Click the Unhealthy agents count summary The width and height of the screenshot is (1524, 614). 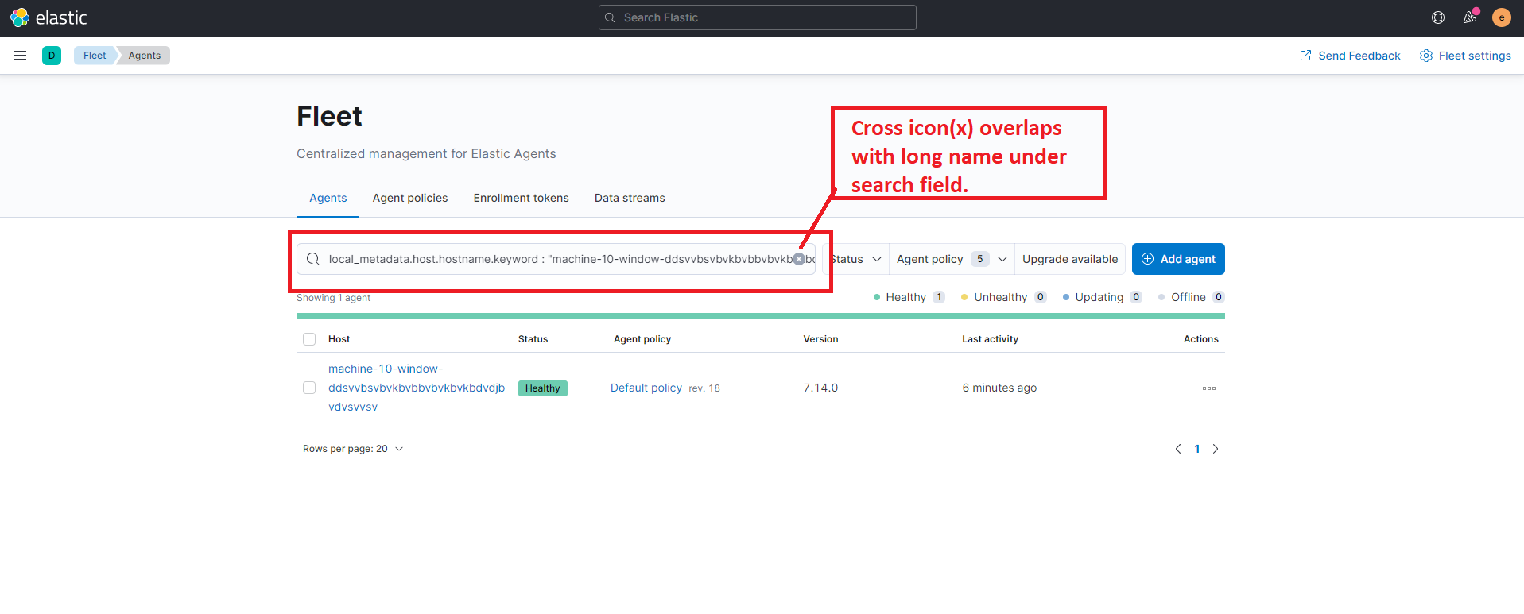tap(1004, 297)
